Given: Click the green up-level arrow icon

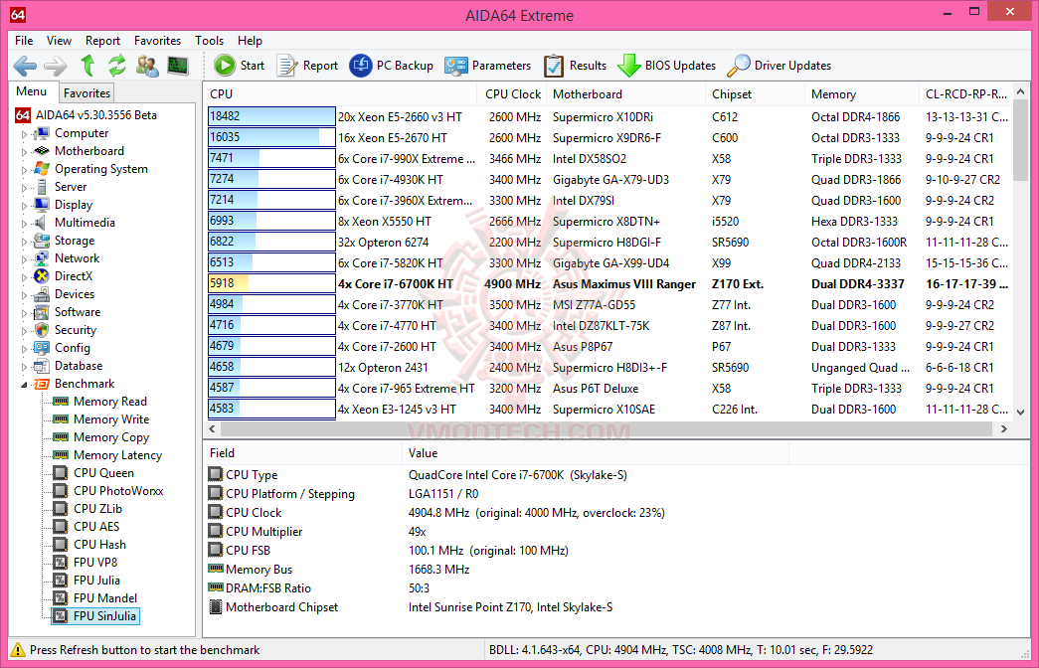Looking at the screenshot, I should 87,66.
